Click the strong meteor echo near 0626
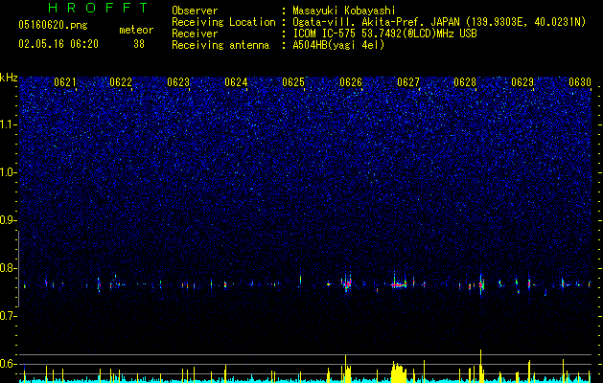Screen dimensions: 603x383 pyautogui.click(x=347, y=283)
